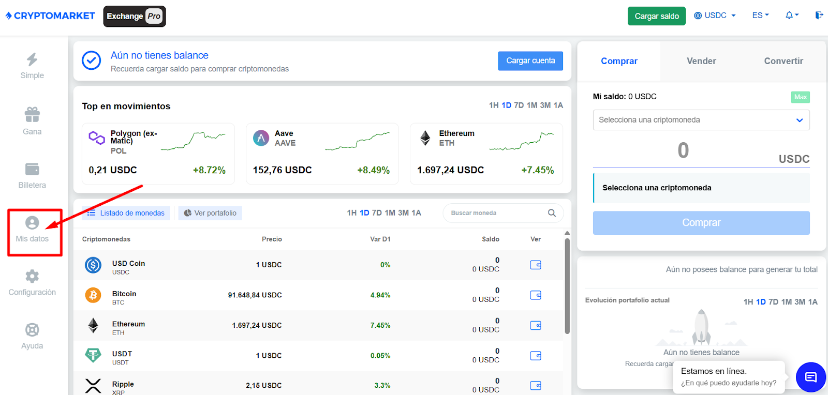Open wallet icon for Ripple row

click(x=536, y=386)
